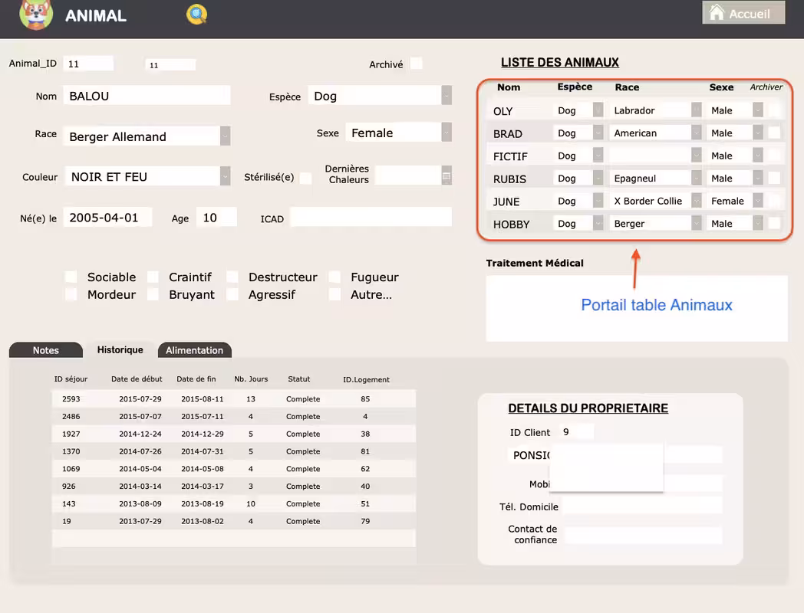This screenshot has height=613, width=804.
Task: Click the secondary ID field beside Animal_ID
Action: click(x=170, y=64)
